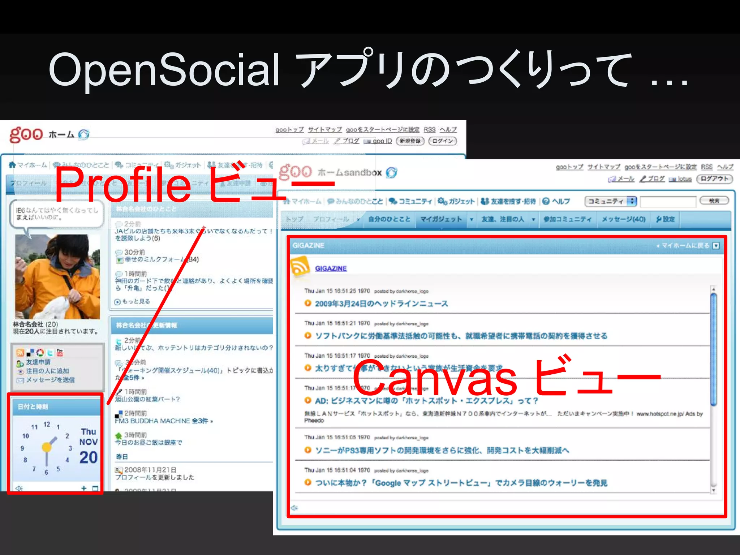
Task: Click the speaker icon in the clock gadget footer
Action: coord(19,488)
